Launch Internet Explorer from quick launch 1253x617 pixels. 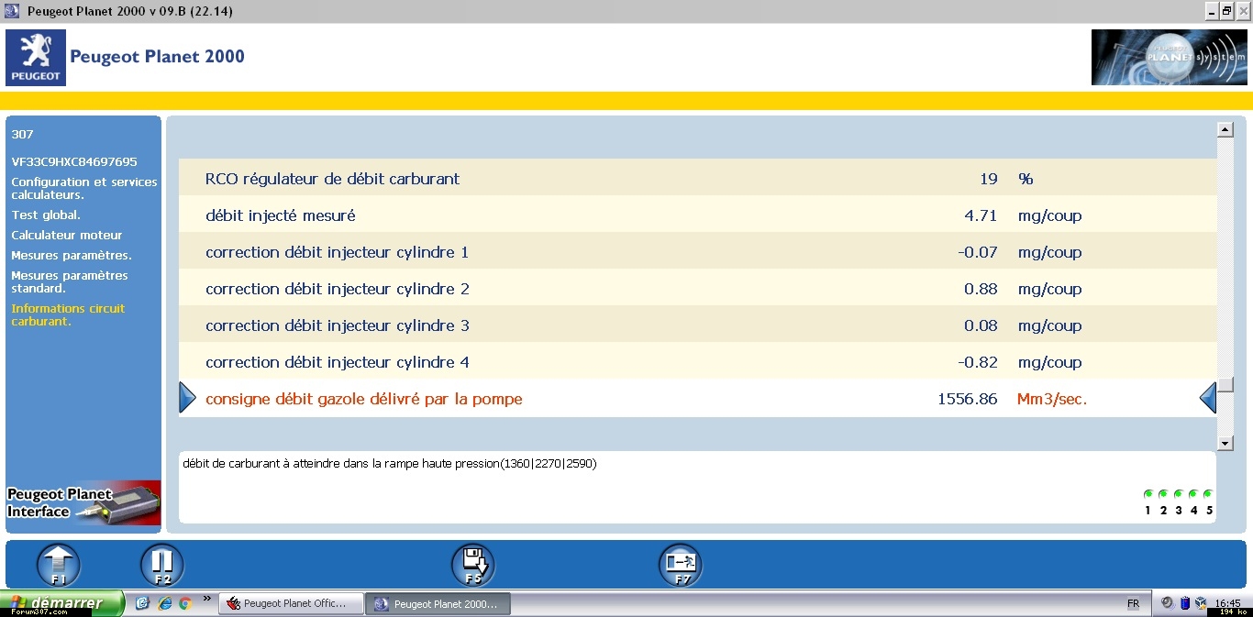[165, 603]
